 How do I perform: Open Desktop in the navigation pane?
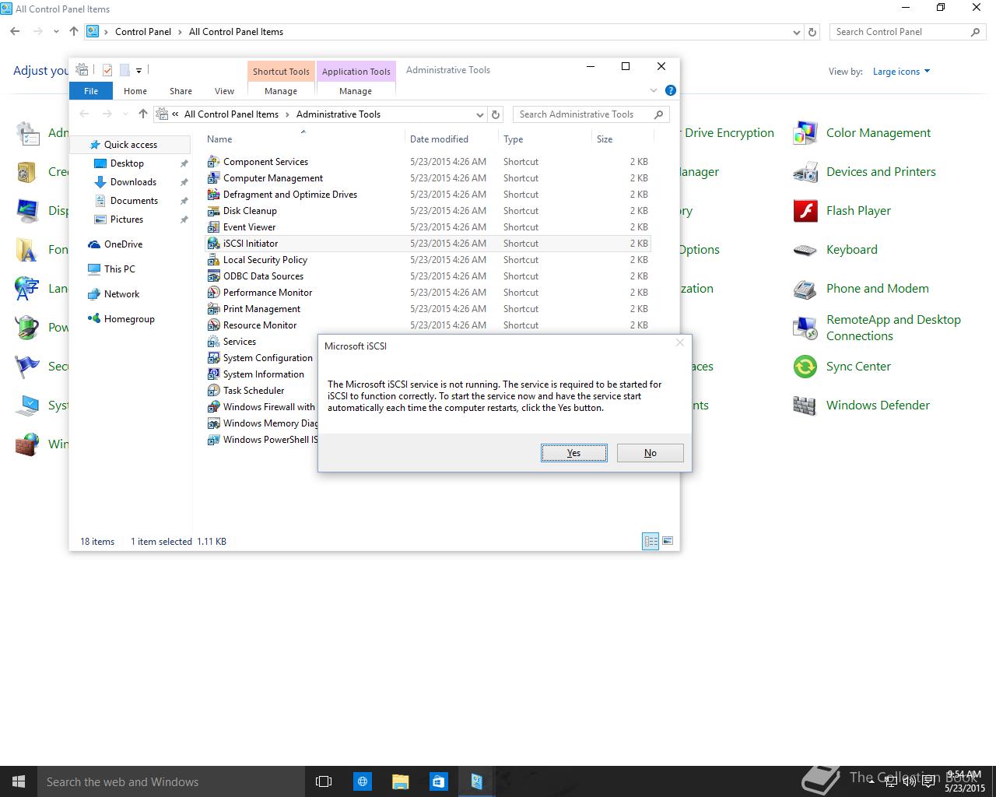127,163
